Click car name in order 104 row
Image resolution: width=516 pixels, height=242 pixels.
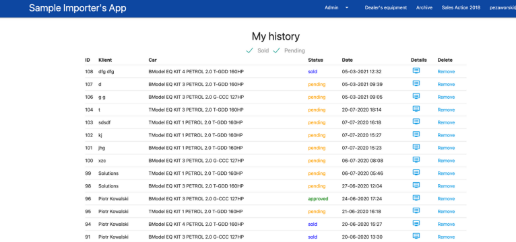196,110
